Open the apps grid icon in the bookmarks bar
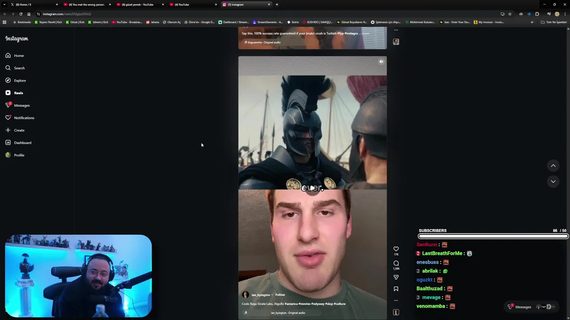570x320 pixels. click(4, 22)
